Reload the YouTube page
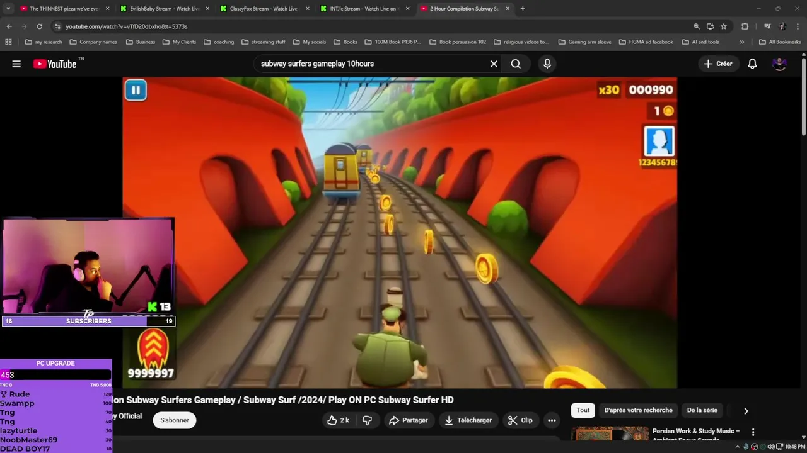This screenshot has height=453, width=807. (39, 26)
